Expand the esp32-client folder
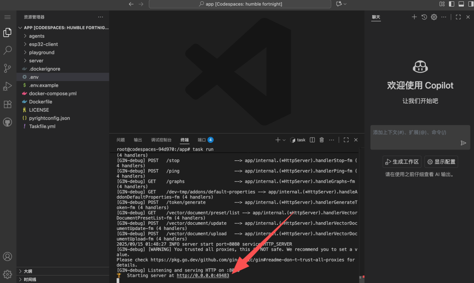This screenshot has height=283, width=474. tap(43, 44)
